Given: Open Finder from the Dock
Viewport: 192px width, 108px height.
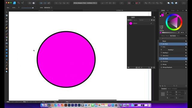Looking at the screenshot, I should pyautogui.click(x=42, y=105).
